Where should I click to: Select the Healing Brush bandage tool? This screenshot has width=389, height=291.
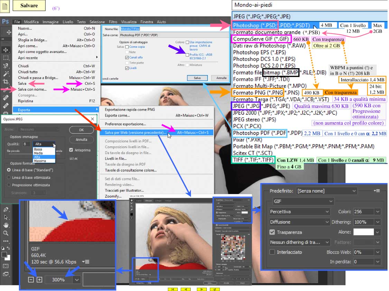pyautogui.click(x=6, y=105)
